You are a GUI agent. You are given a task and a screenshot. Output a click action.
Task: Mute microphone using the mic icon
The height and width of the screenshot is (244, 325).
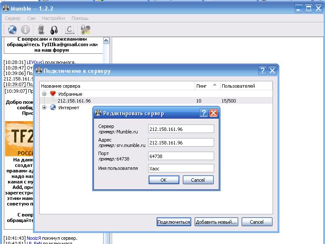pyautogui.click(x=41, y=30)
